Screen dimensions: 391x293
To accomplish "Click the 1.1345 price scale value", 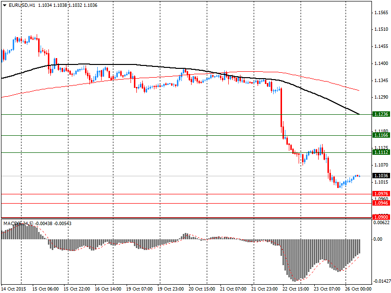I will [x=382, y=81].
